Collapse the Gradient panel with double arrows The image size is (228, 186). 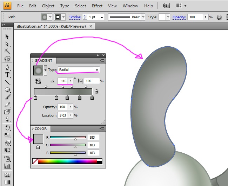tap(98, 55)
